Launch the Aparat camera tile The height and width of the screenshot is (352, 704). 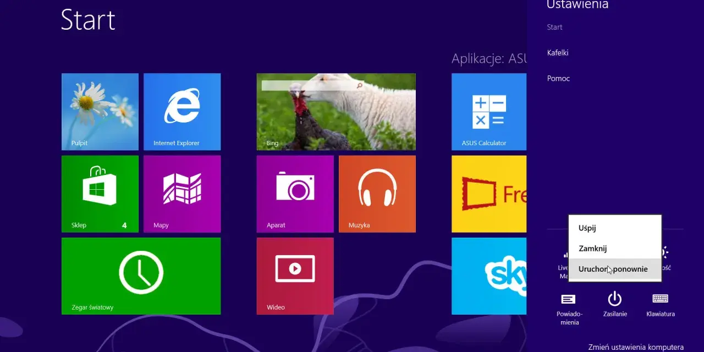pos(295,194)
